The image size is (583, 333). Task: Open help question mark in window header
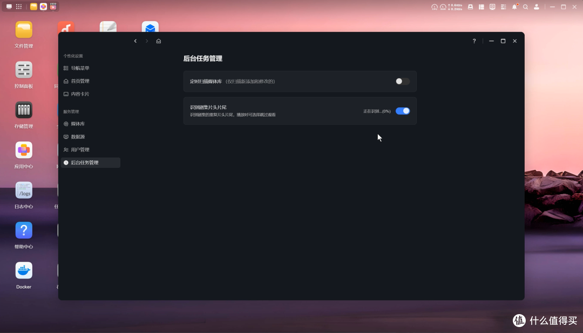pos(474,41)
